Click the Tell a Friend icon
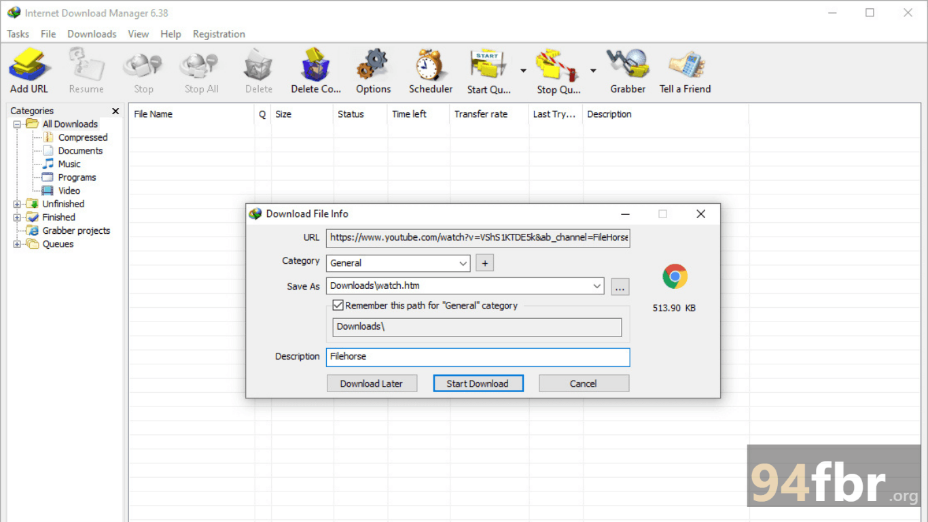 tap(685, 71)
